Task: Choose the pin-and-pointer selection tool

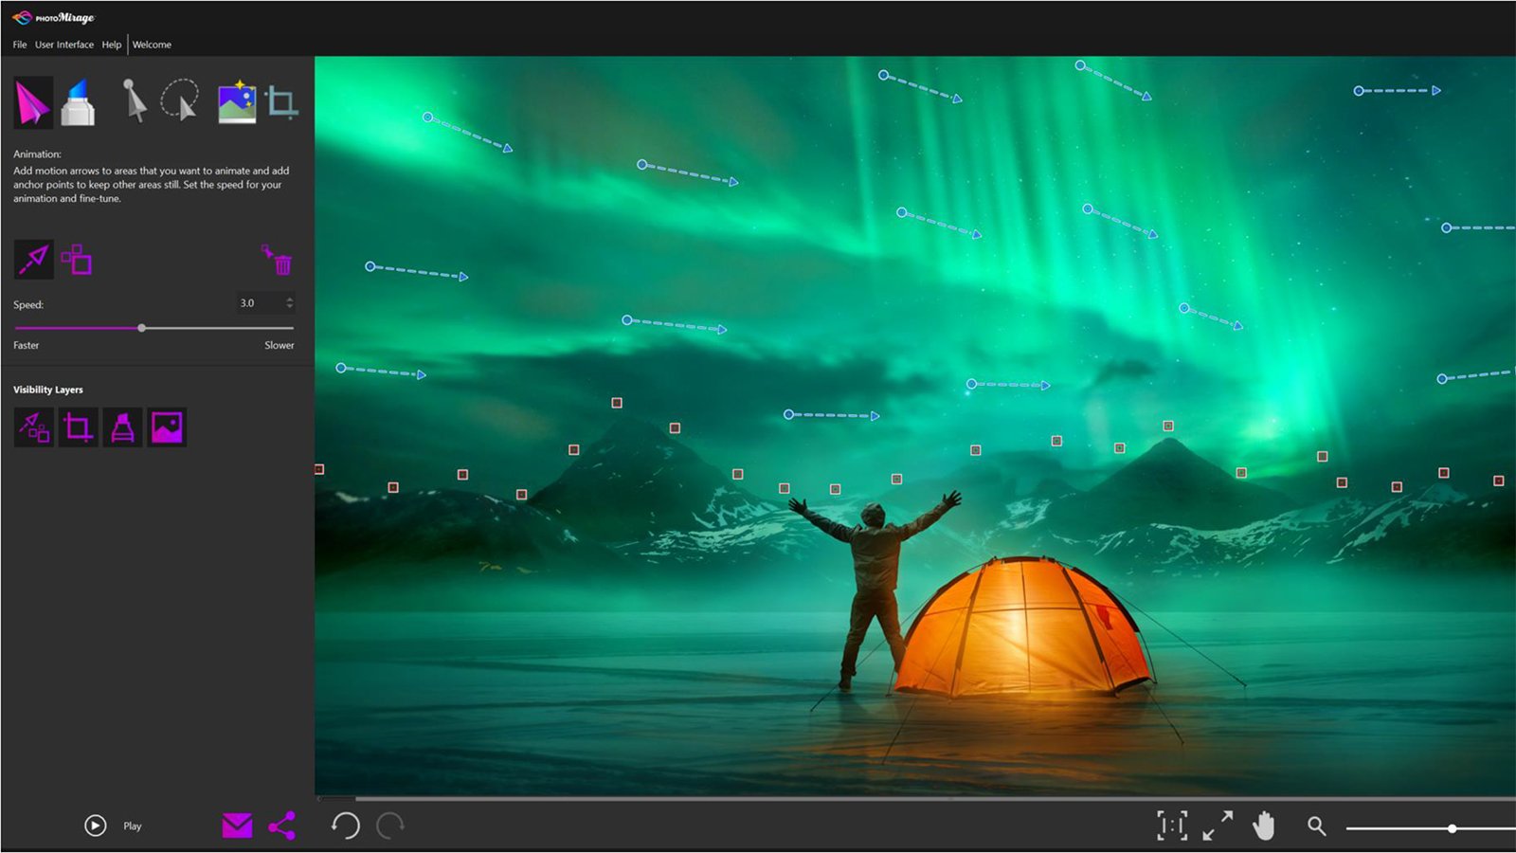Action: [135, 100]
